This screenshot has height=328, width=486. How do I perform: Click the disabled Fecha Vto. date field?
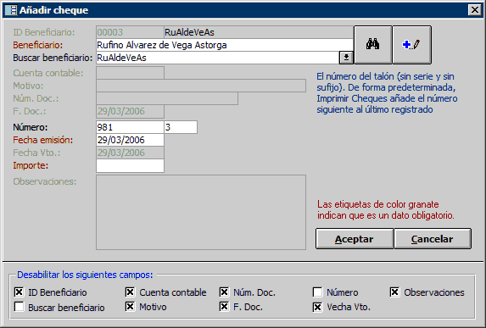[x=130, y=153]
